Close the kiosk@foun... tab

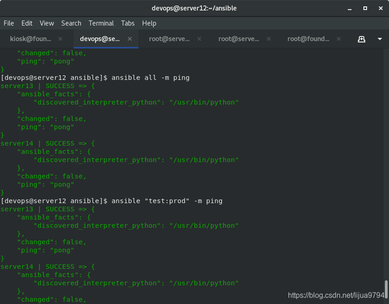(60, 39)
